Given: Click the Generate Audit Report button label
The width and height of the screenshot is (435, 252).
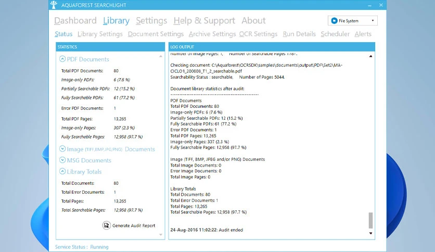Looking at the screenshot, I should click(x=134, y=225).
